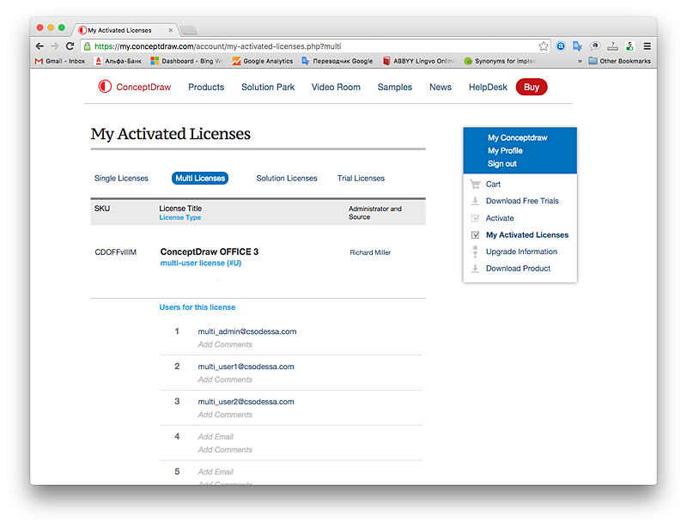
Task: Click the Activate checkmark icon
Action: tap(475, 218)
